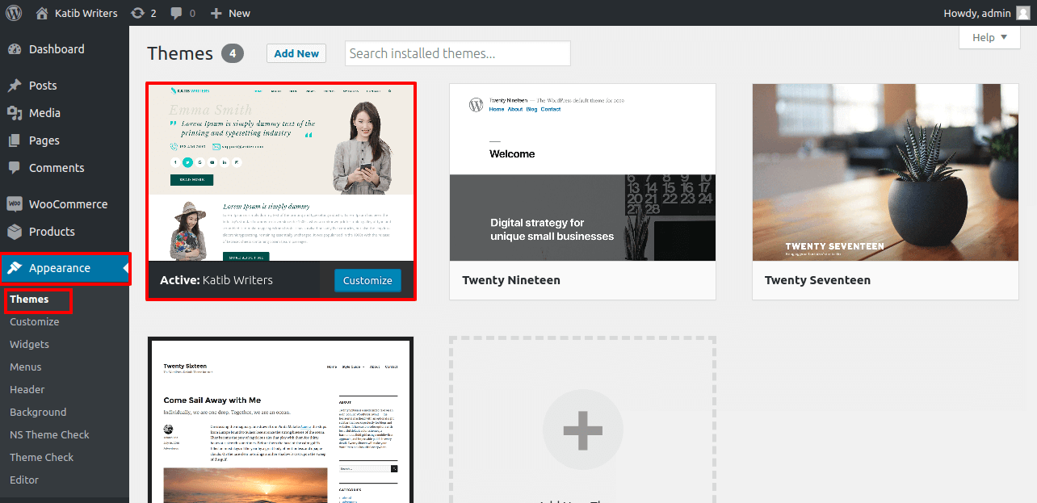Viewport: 1037px width, 503px height.
Task: Click the plus New content icon
Action: pos(216,13)
